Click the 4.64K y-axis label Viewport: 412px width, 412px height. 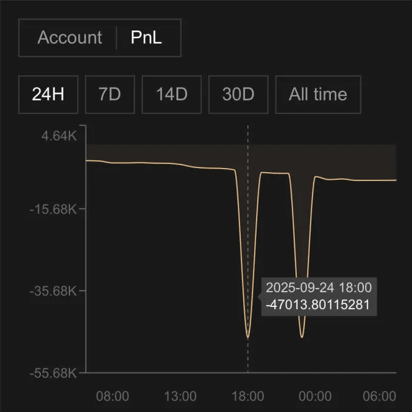(x=59, y=136)
